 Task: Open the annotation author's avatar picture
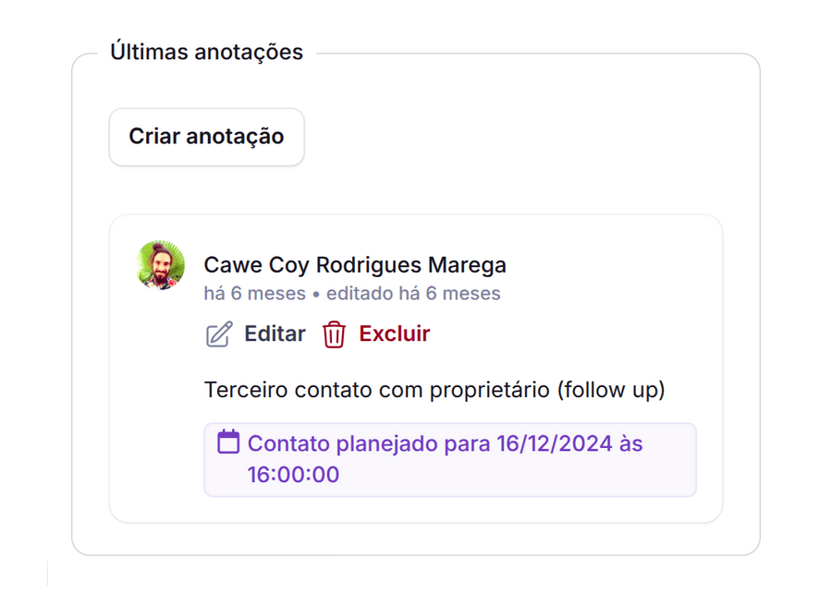[x=161, y=266]
